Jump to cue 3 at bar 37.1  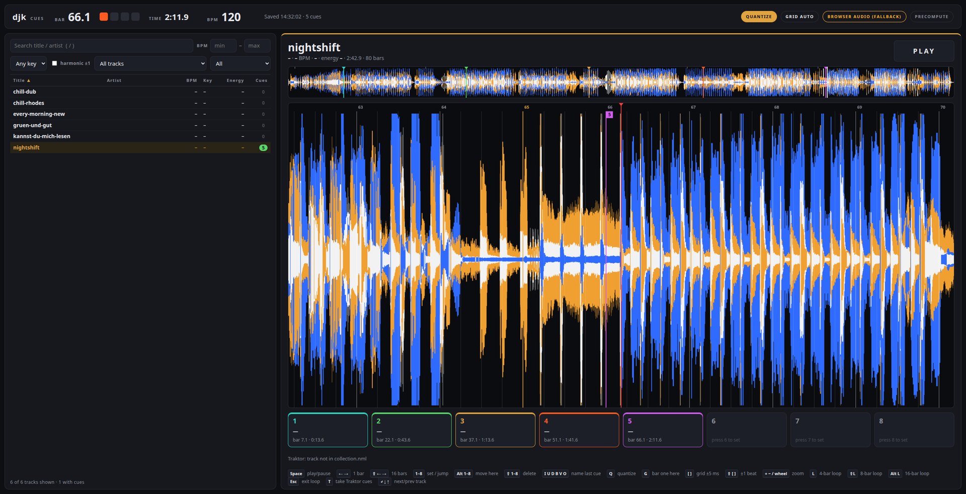click(x=496, y=430)
